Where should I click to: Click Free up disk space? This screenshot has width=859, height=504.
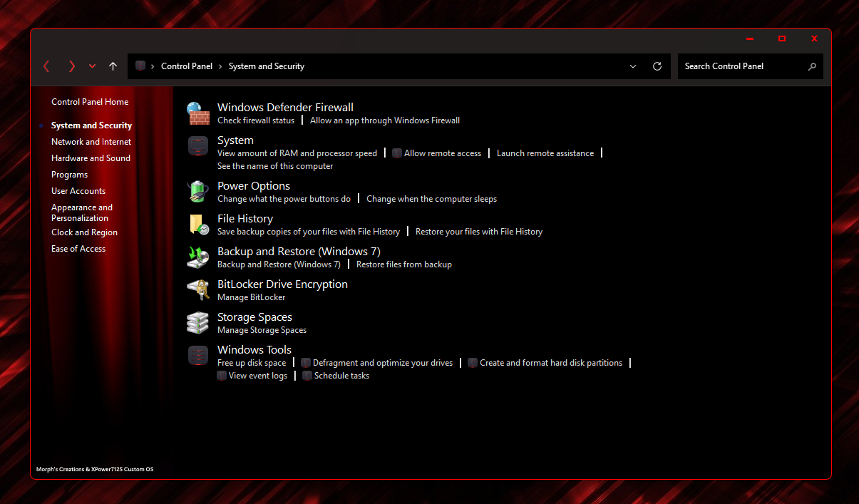pos(252,363)
